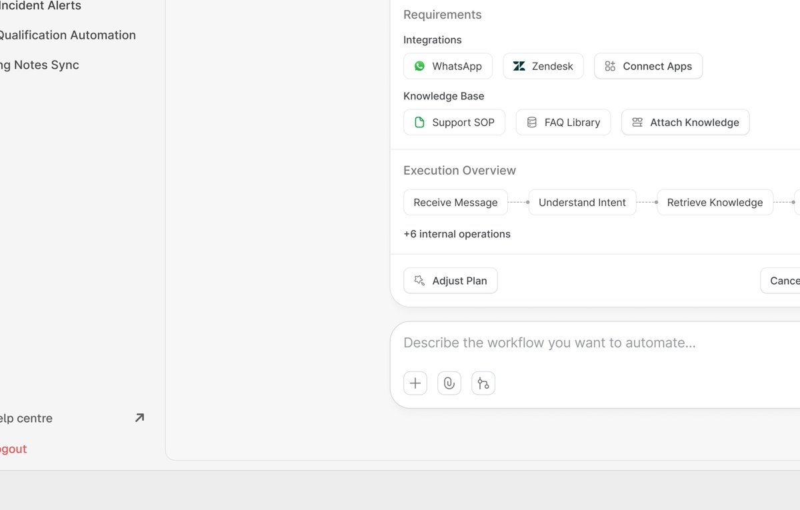Select the Retrieve Knowledge step
800x510 pixels.
click(715, 202)
